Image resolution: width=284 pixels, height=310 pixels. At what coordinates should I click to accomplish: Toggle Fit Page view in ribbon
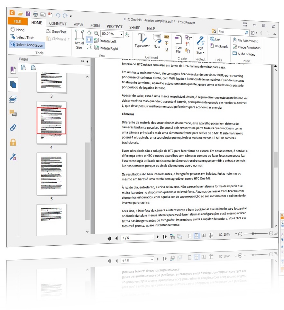pos(89,32)
